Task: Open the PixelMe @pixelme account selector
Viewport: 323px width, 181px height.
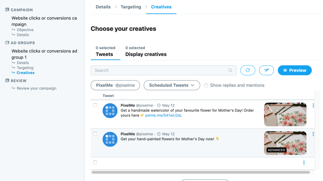Action: (115, 85)
